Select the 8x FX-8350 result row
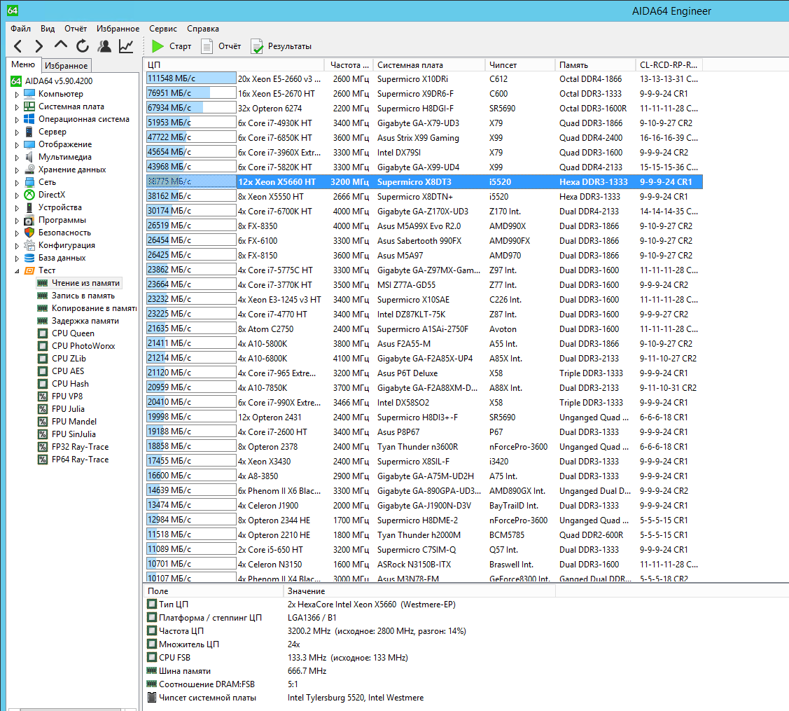789x711 pixels. 424,226
